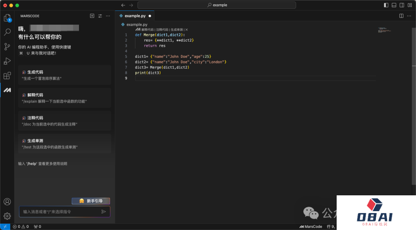
Task: Click the 解释代码 code lens link
Action: click(x=147, y=30)
